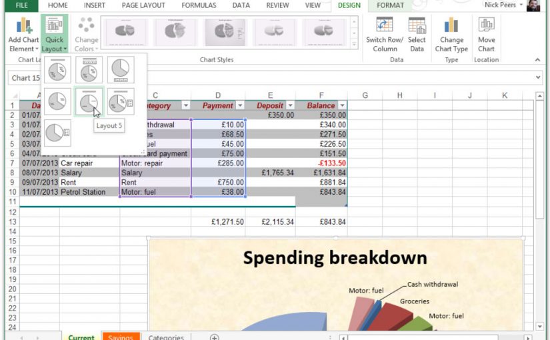The width and height of the screenshot is (550, 340).
Task: Switch to the DESIGN tab
Action: (349, 5)
